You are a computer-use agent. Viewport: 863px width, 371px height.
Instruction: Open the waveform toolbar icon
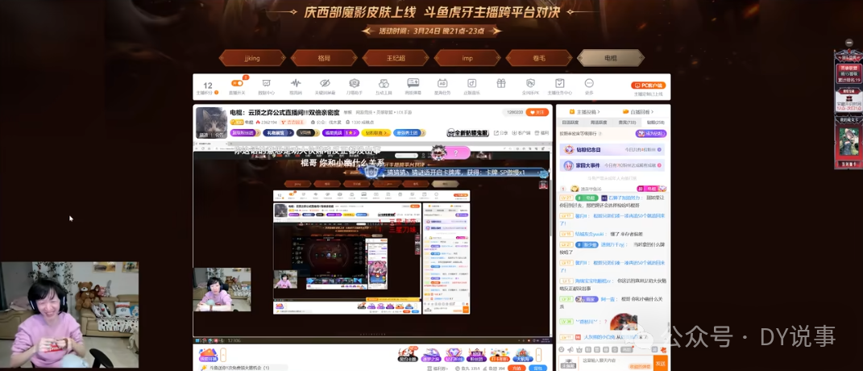(x=296, y=83)
